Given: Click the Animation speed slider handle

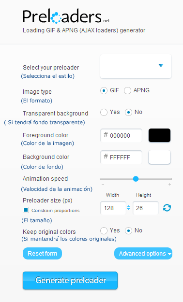Looking at the screenshot, I should click(136, 179).
